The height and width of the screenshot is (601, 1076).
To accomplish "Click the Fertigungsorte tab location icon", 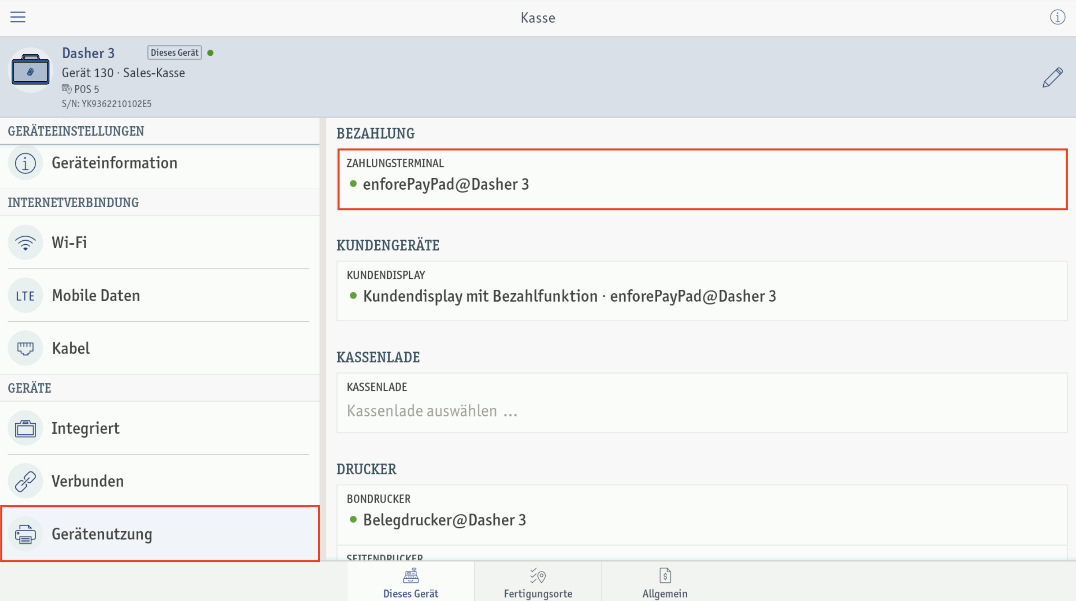I will tap(538, 575).
